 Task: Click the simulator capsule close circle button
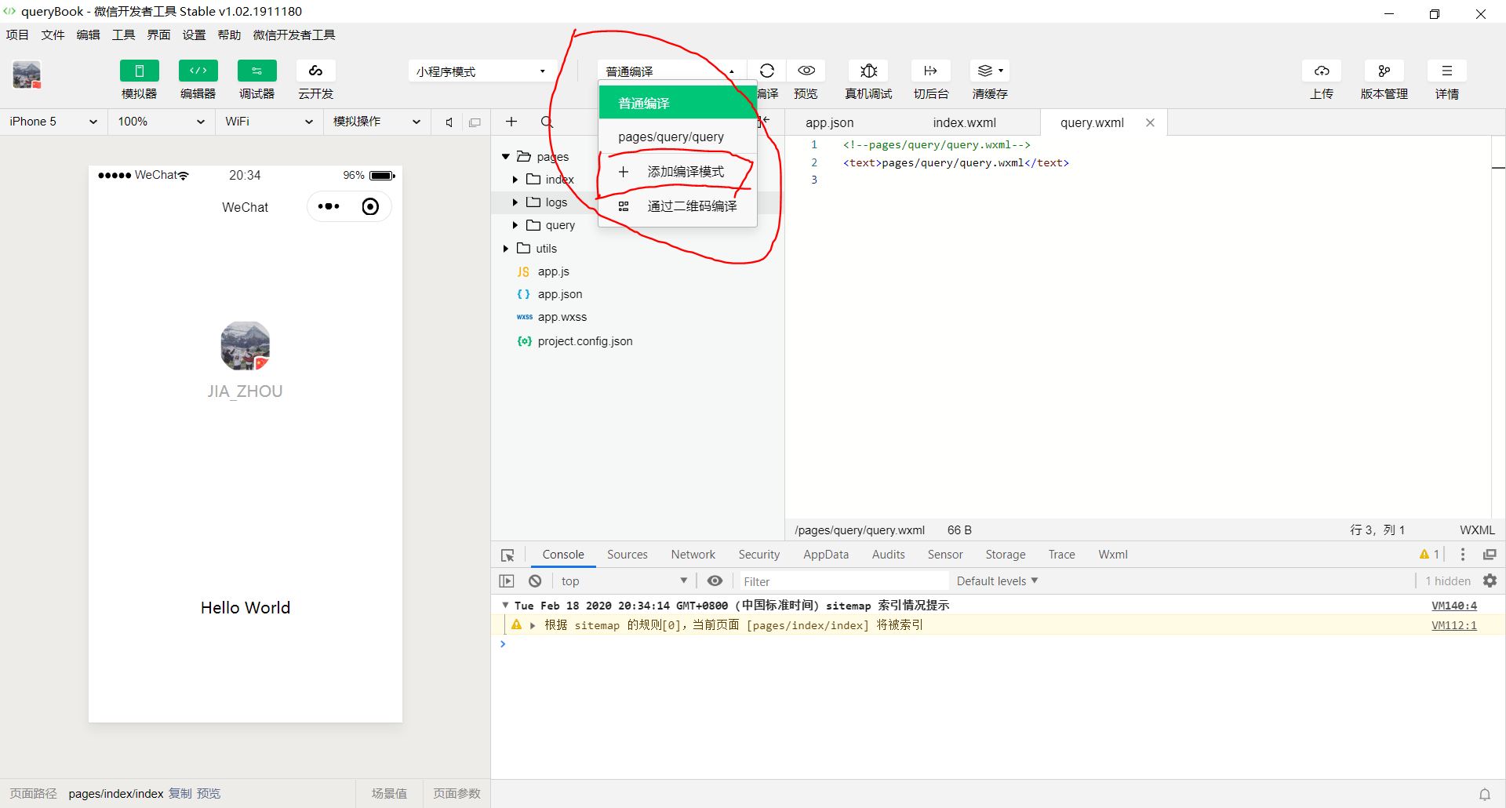pos(370,206)
